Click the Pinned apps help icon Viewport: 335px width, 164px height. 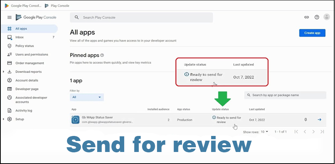(102, 55)
